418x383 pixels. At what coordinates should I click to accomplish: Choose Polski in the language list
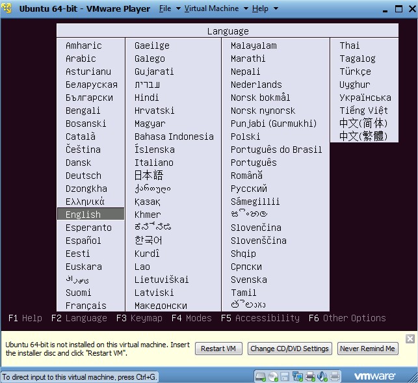(245, 137)
